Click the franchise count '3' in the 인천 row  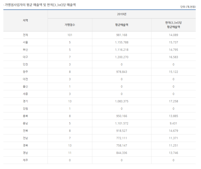point(70,64)
